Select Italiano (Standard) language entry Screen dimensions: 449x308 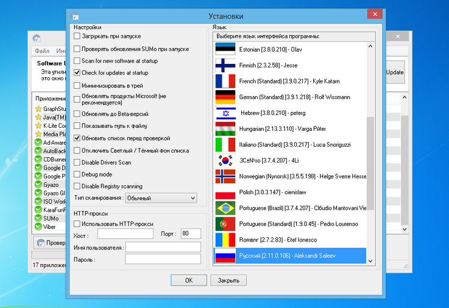pos(290,144)
